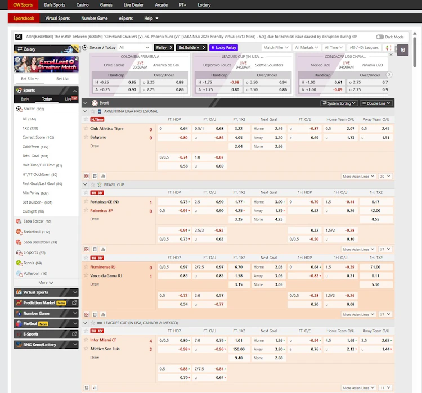Open the Match Filter dropdown
Image resolution: width=422 pixels, height=393 pixels.
tap(276, 48)
